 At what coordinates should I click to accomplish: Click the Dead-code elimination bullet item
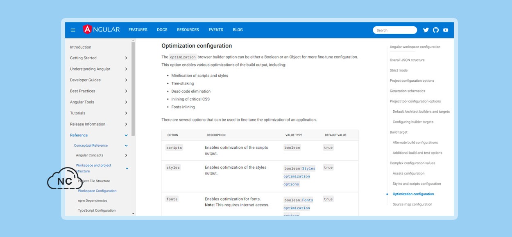point(191,91)
